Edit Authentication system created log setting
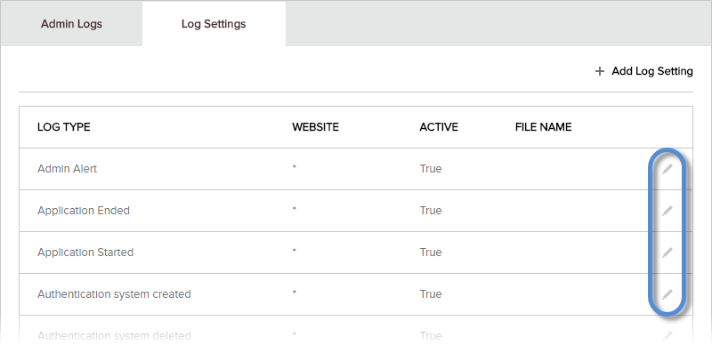712x345 pixels. 667,294
